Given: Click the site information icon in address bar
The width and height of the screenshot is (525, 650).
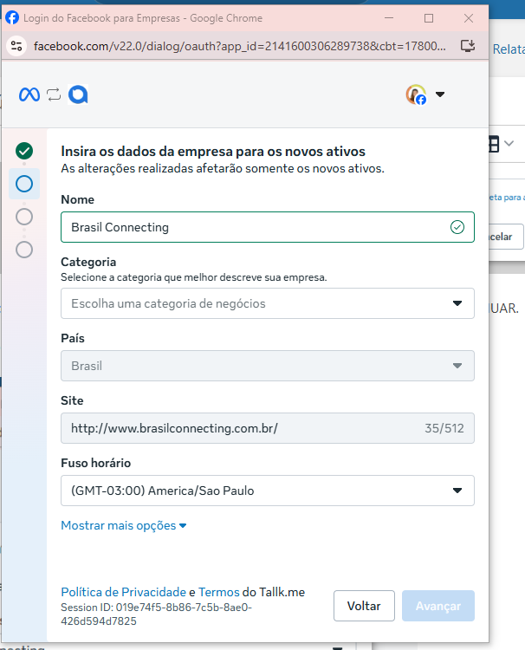Looking at the screenshot, I should pos(16,46).
